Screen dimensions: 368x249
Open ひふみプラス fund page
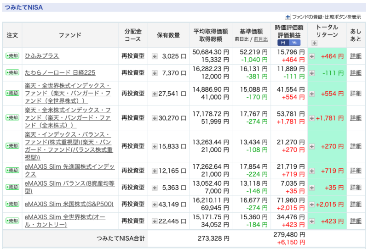pos(42,56)
